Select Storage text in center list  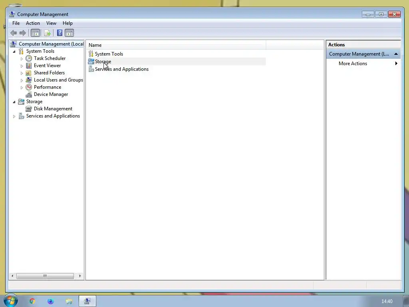103,61
